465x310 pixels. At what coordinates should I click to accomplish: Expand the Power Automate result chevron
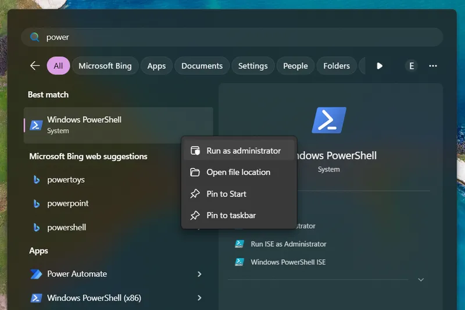coord(199,274)
